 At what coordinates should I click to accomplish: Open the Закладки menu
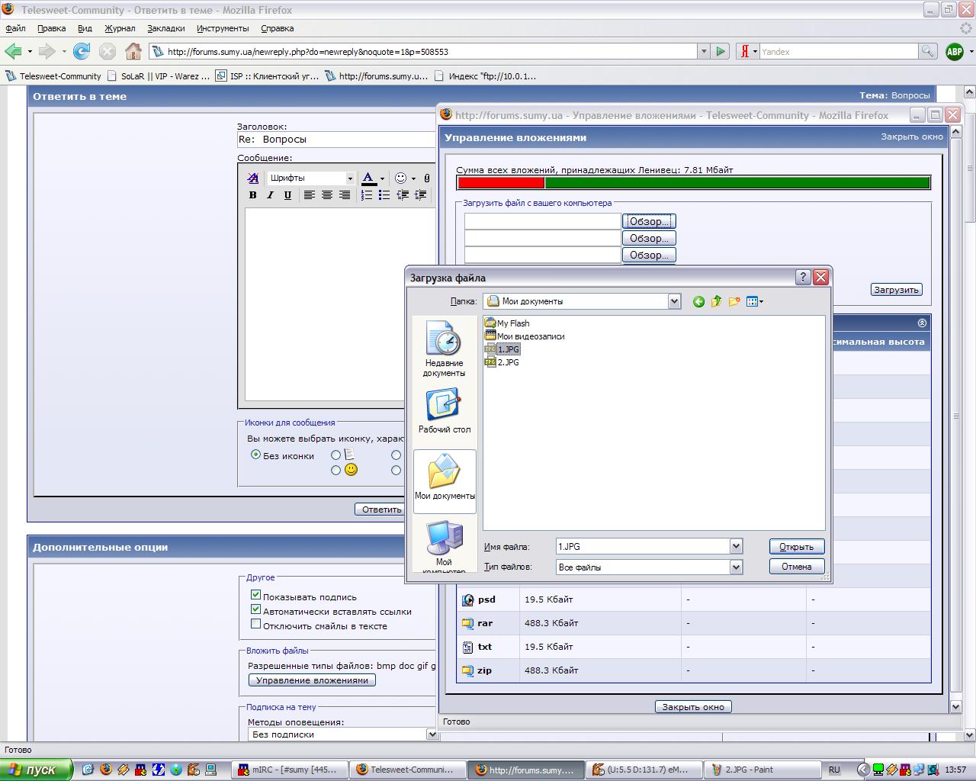tap(165, 28)
